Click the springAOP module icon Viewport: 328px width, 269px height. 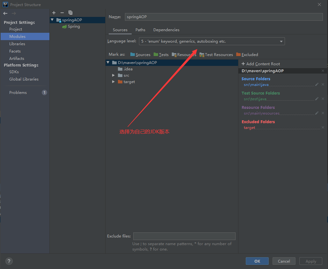[59, 20]
